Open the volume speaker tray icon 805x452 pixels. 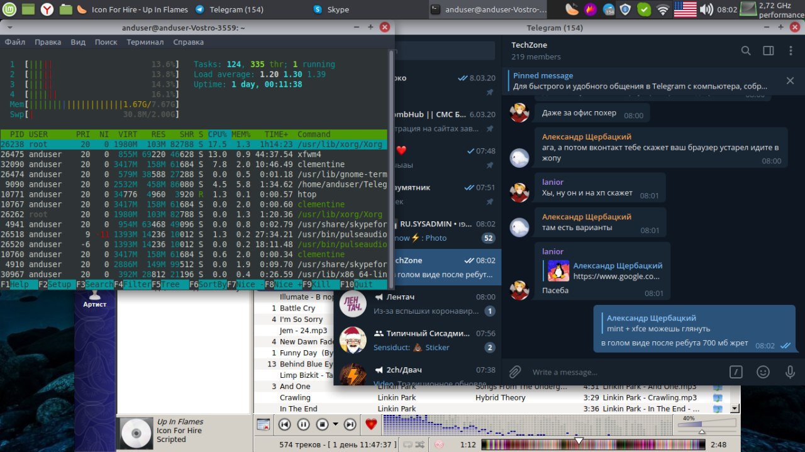tap(707, 9)
